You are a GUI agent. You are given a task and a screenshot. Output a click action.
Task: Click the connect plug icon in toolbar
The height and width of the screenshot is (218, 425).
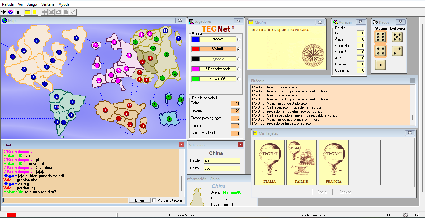(x=4, y=12)
